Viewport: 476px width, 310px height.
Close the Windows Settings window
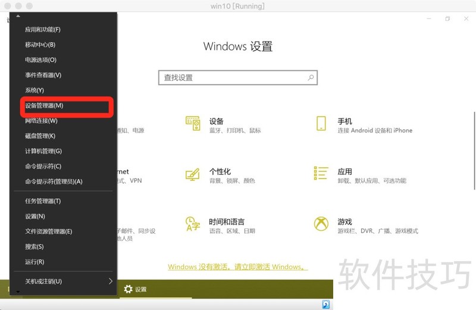pos(466,19)
